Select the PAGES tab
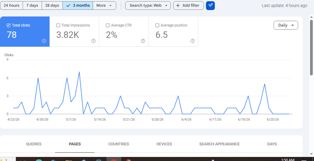This screenshot has width=314, height=161. click(x=75, y=144)
